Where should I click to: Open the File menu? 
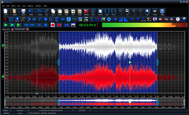3,6
